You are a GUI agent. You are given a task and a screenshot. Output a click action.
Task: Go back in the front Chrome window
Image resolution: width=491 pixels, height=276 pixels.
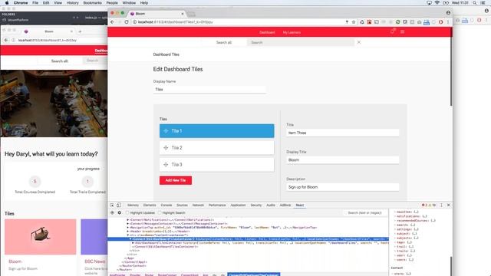[x=113, y=22]
